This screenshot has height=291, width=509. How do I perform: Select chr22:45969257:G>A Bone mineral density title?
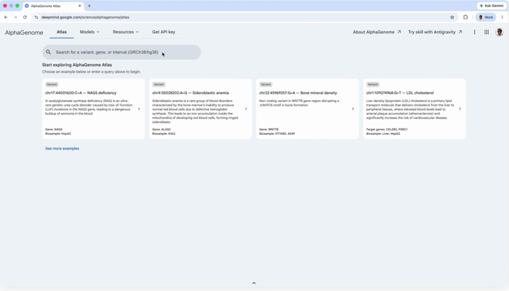click(x=298, y=93)
